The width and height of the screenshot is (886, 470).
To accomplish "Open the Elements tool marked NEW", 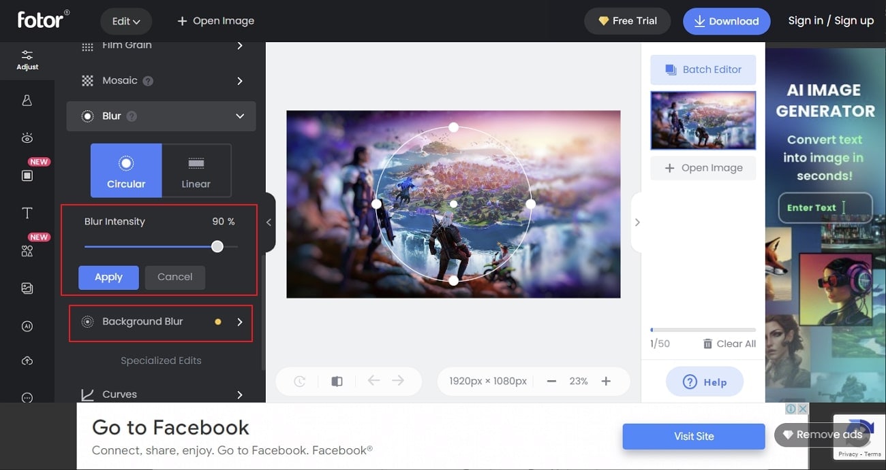I will pyautogui.click(x=27, y=251).
